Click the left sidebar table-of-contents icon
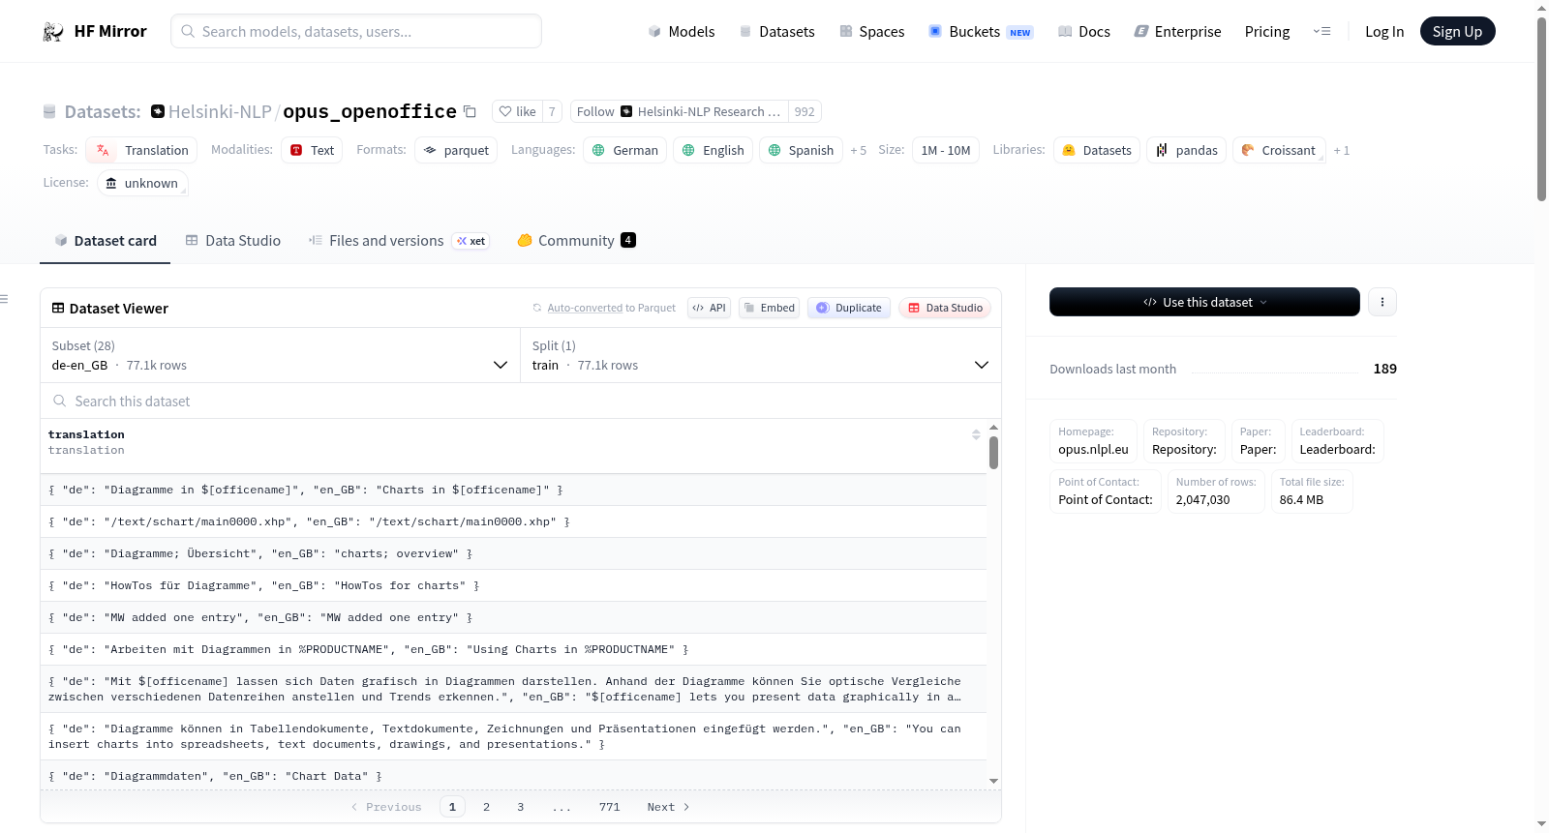Image resolution: width=1549 pixels, height=833 pixels. [4, 299]
